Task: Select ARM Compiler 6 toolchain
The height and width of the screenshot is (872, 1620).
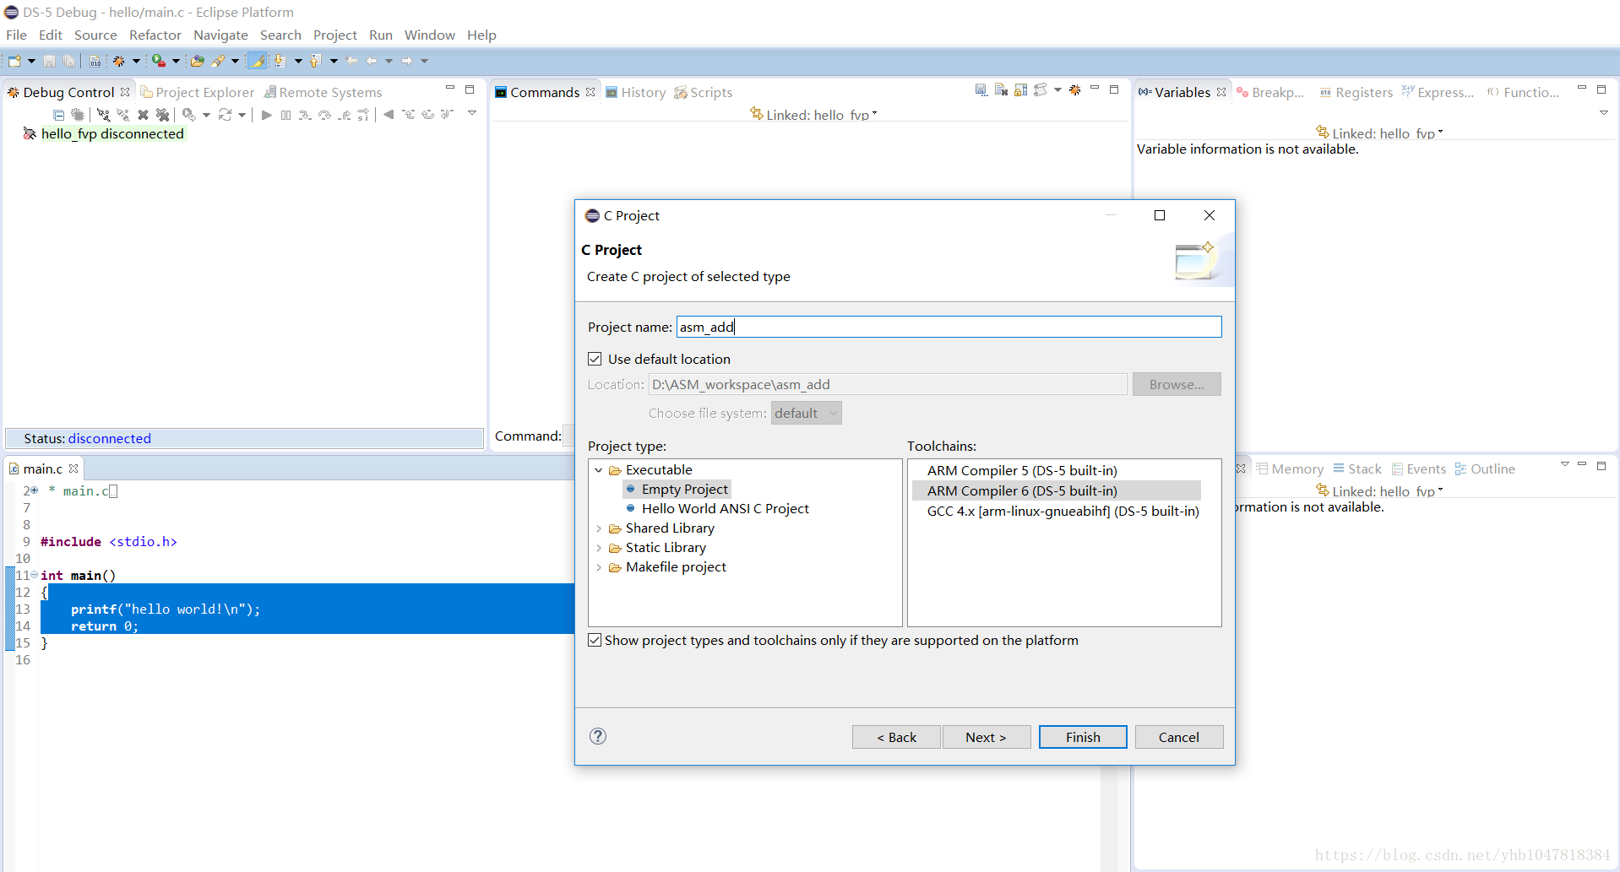Action: tap(1022, 490)
